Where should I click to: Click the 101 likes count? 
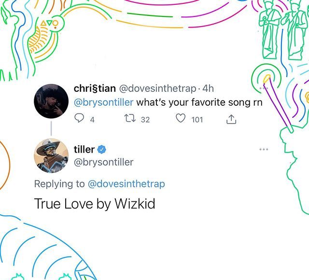(x=197, y=120)
